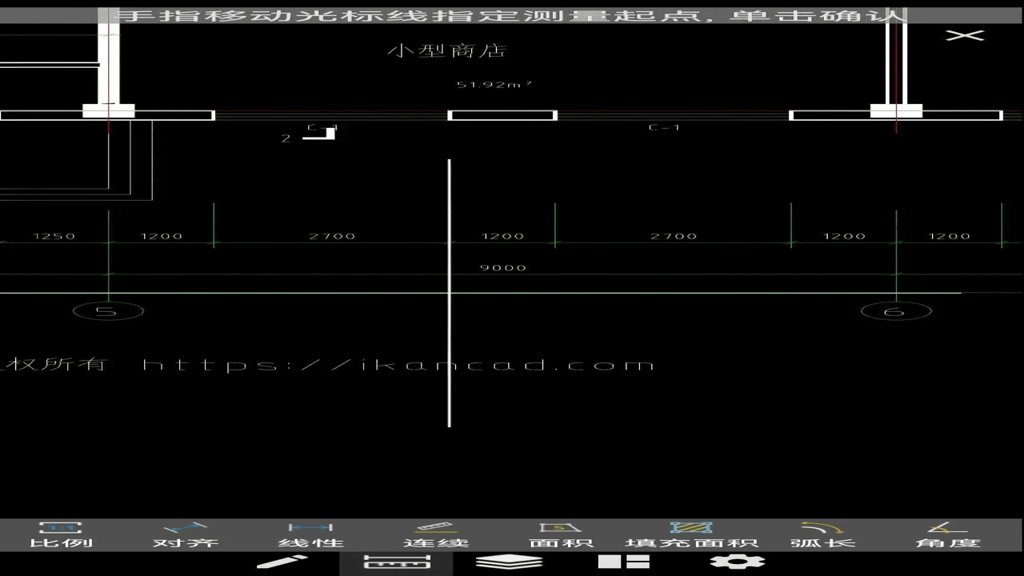Viewport: 1024px width, 576px height.
Task: Open the pencil drawing tab
Action: point(282,562)
